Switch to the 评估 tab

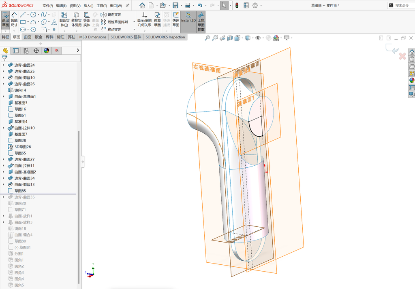[71, 37]
